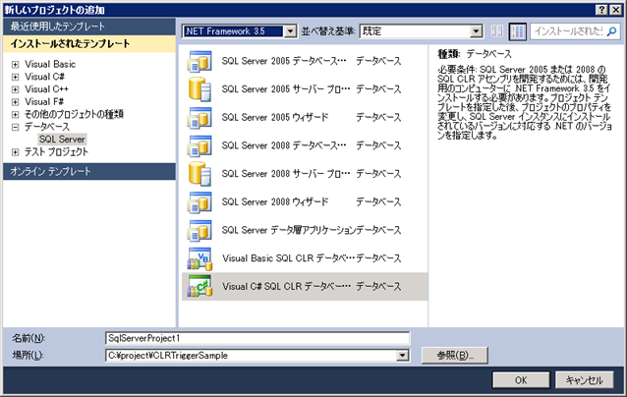Screen dimensions: 627x397
Task: Select 'SQL Server 2008 ウィザード' template name
Action: [275, 201]
